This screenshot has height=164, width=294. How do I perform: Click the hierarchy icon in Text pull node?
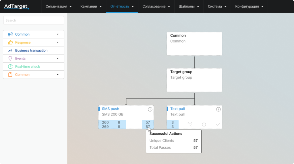tap(190, 124)
